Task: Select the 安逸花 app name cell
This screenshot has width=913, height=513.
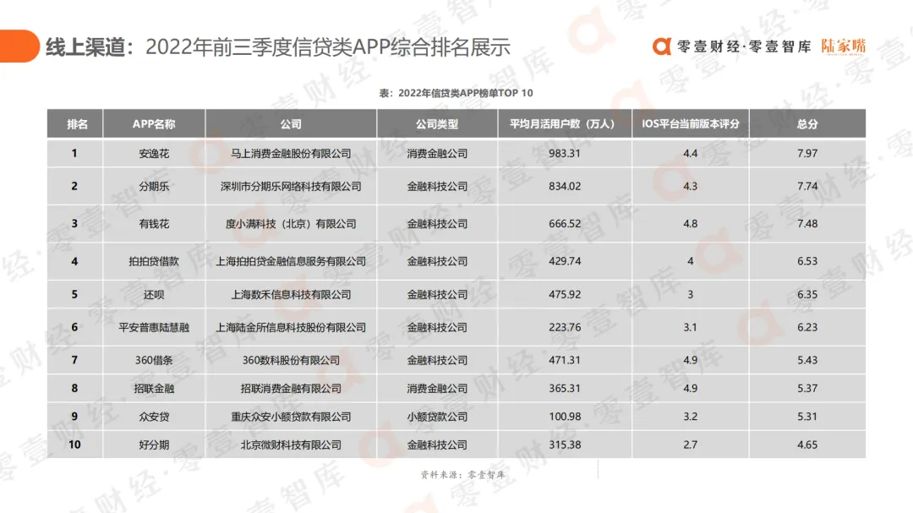Action: pos(154,154)
